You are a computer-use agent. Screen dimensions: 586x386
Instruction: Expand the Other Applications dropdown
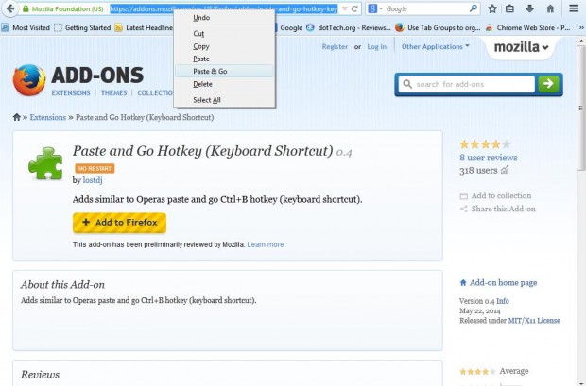coord(435,46)
